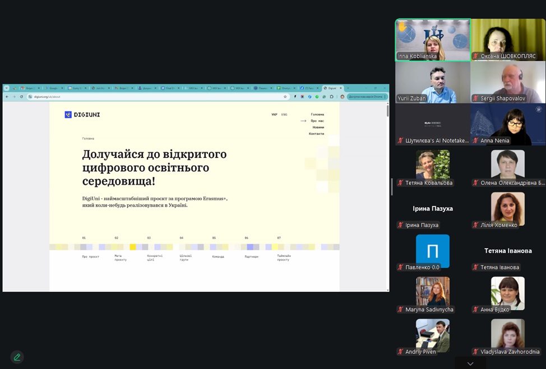Open the Новини menu item
This screenshot has width=546, height=369.
pyautogui.click(x=318, y=127)
